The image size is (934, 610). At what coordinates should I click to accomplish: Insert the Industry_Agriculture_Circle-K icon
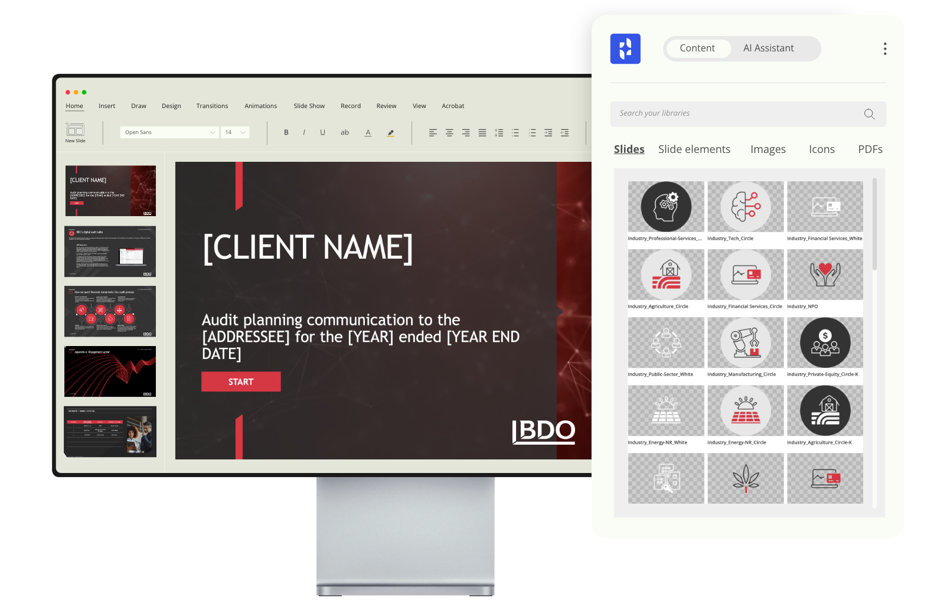point(825,410)
